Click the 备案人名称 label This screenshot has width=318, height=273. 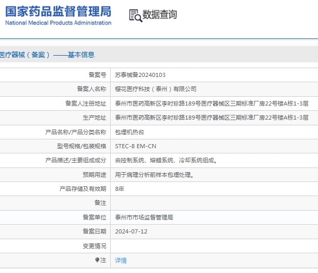(91, 89)
